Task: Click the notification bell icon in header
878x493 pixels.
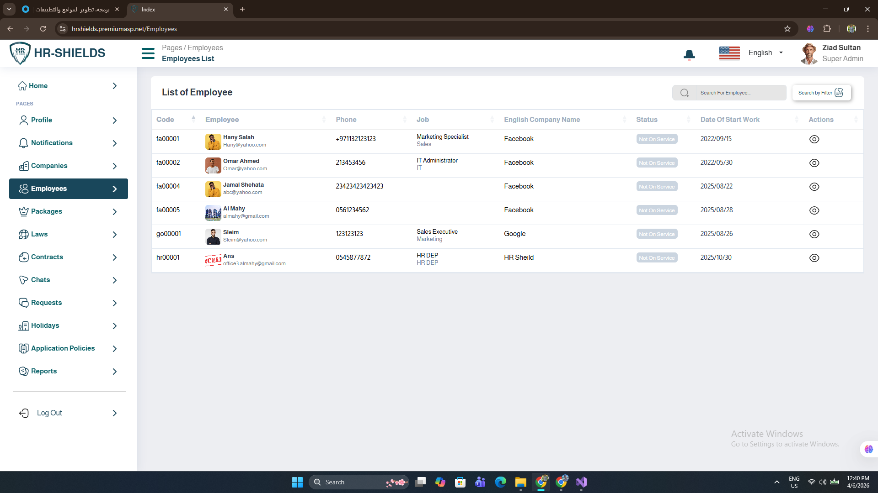Action: click(689, 55)
